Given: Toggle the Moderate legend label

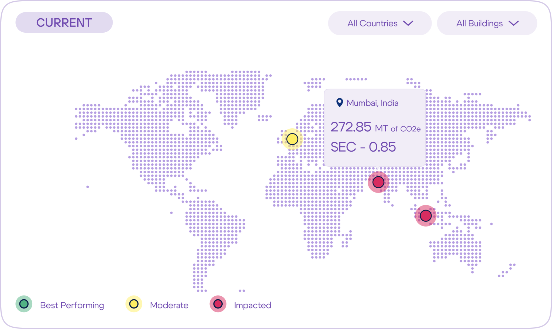Looking at the screenshot, I should coord(169,305).
